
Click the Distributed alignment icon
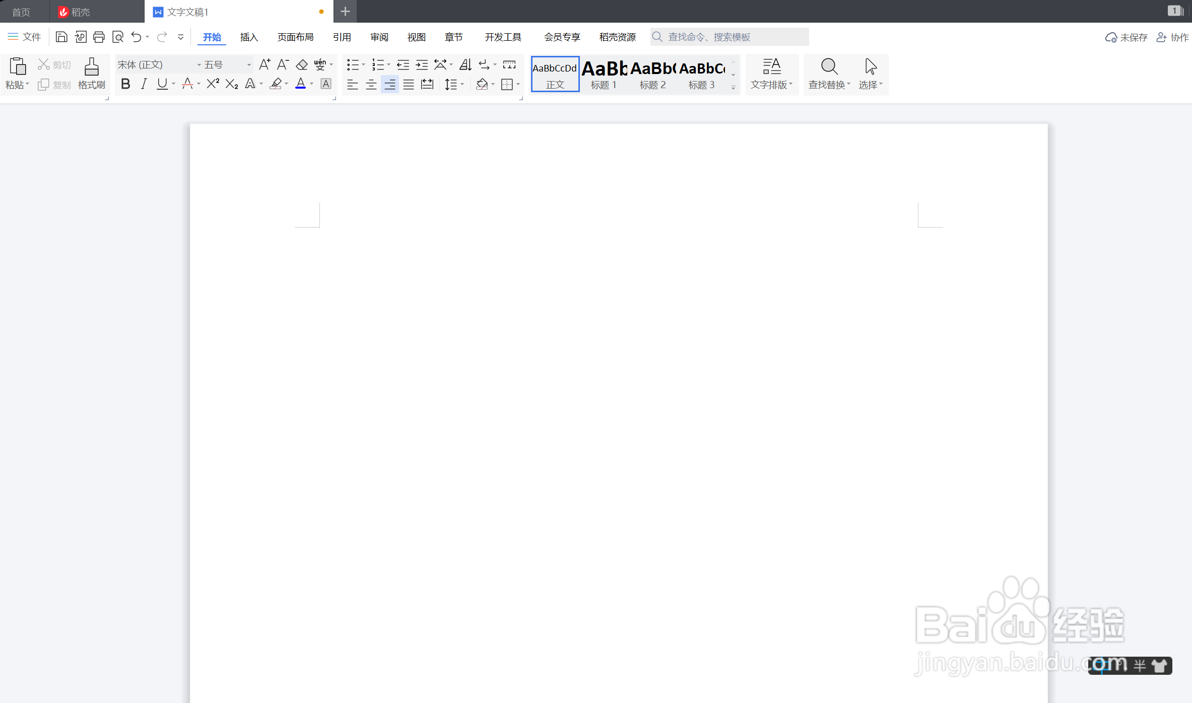coord(427,84)
